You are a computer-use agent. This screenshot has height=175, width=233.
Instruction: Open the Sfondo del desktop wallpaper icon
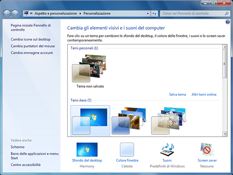pyautogui.click(x=87, y=149)
